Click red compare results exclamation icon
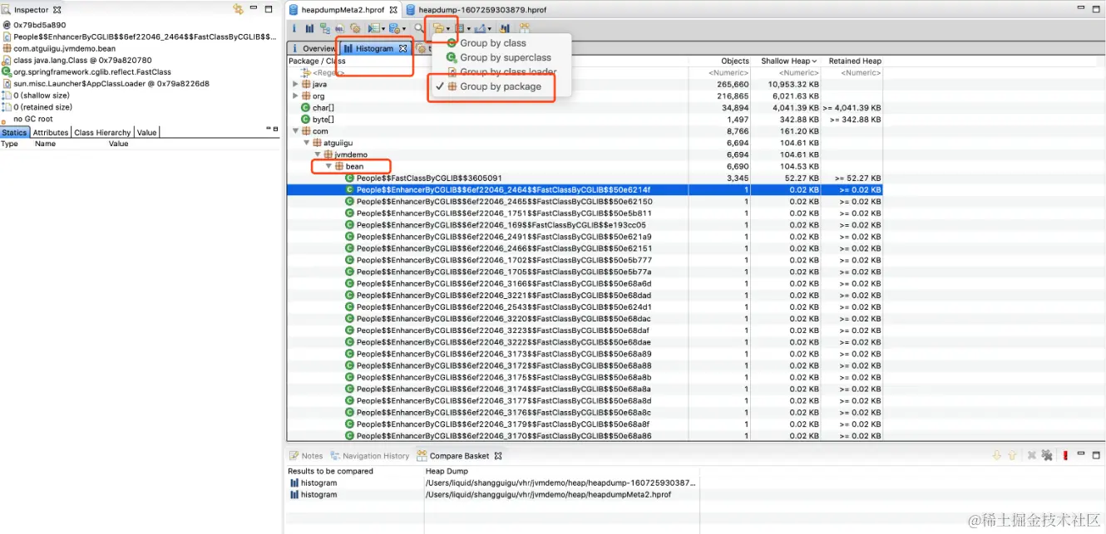This screenshot has height=534, width=1106. [x=1065, y=455]
